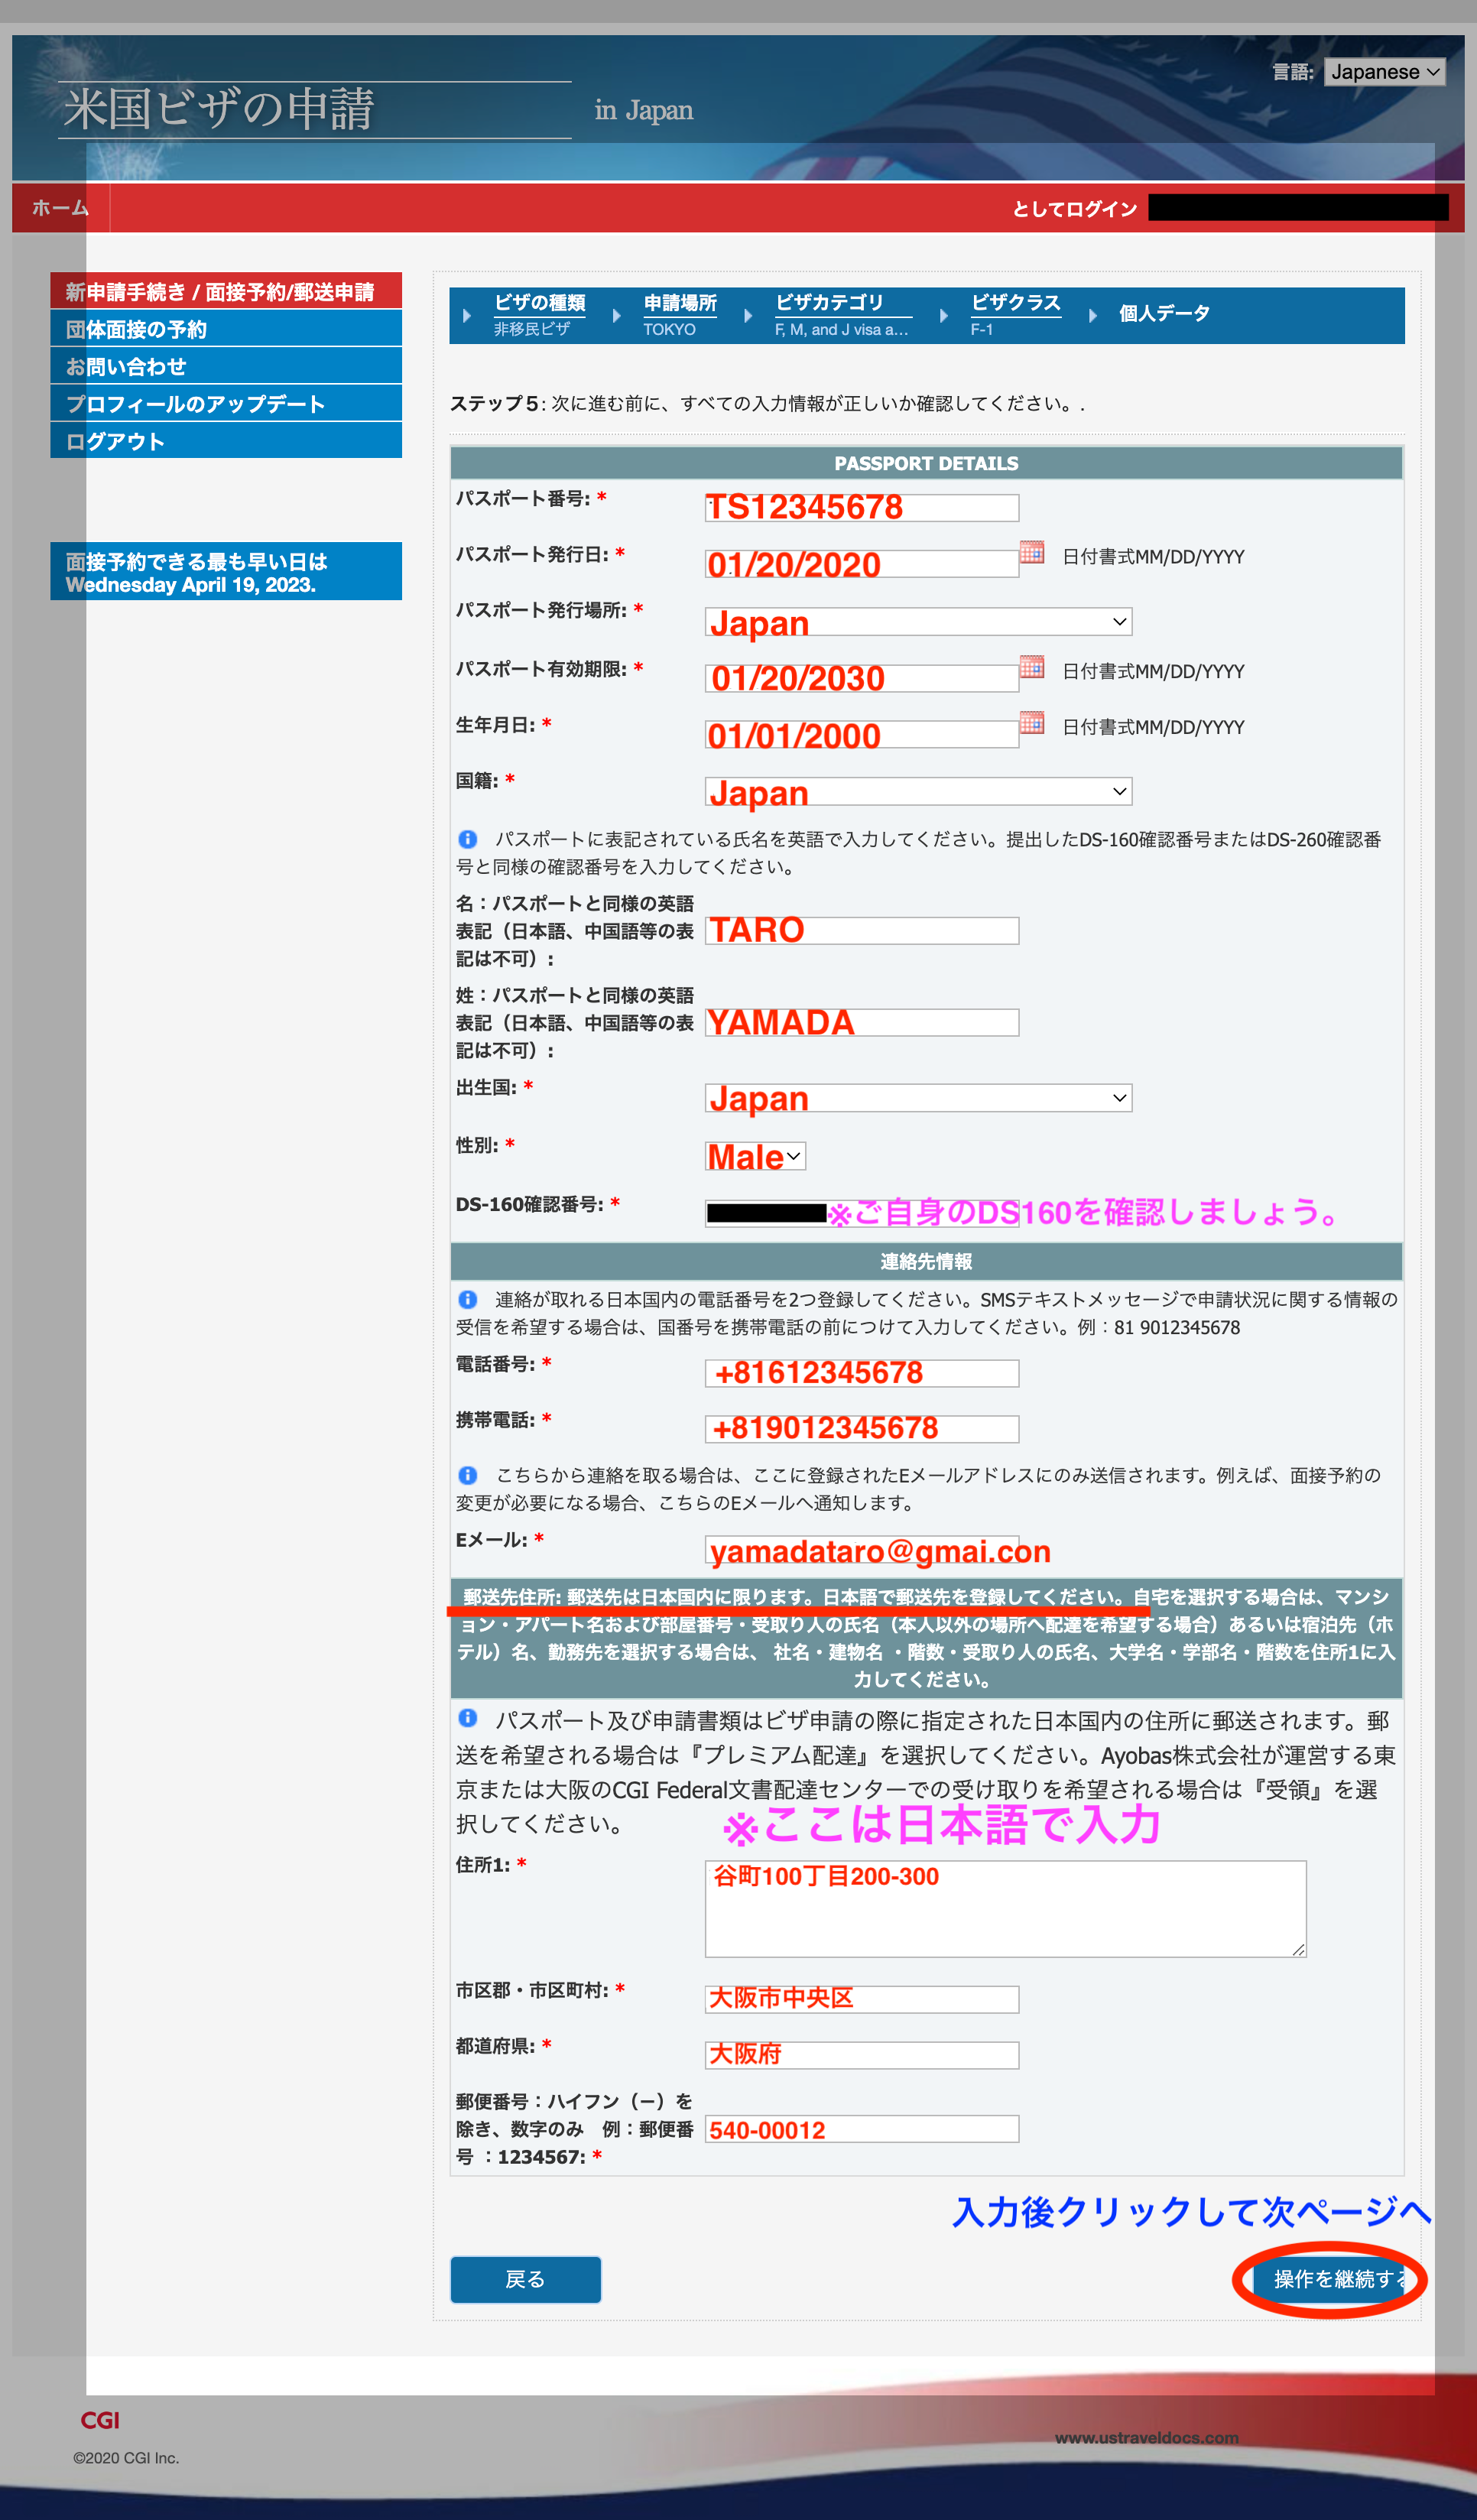Open お問い合わせ in sidebar
Image resolution: width=1477 pixels, height=2520 pixels.
coord(226,366)
